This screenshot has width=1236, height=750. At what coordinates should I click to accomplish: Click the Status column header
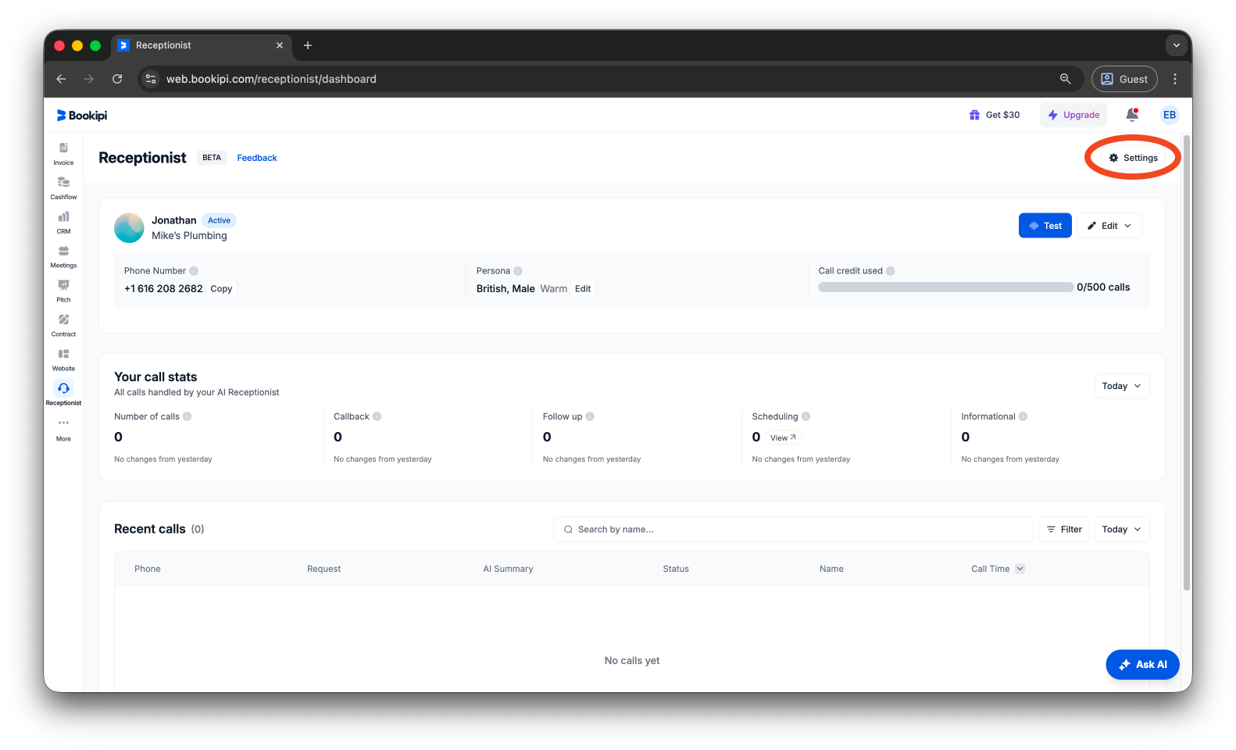[x=676, y=569]
